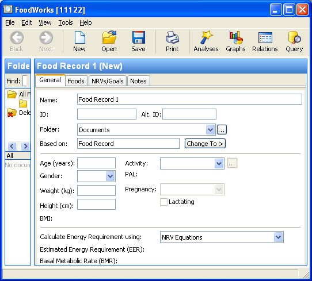
Task: Click the Alt. ID input field
Action: coord(189,114)
